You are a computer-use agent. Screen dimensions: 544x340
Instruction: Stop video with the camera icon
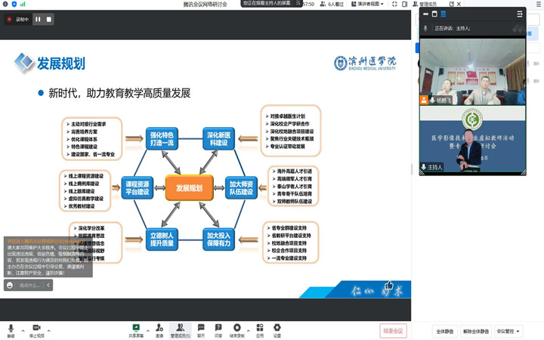pos(36,329)
